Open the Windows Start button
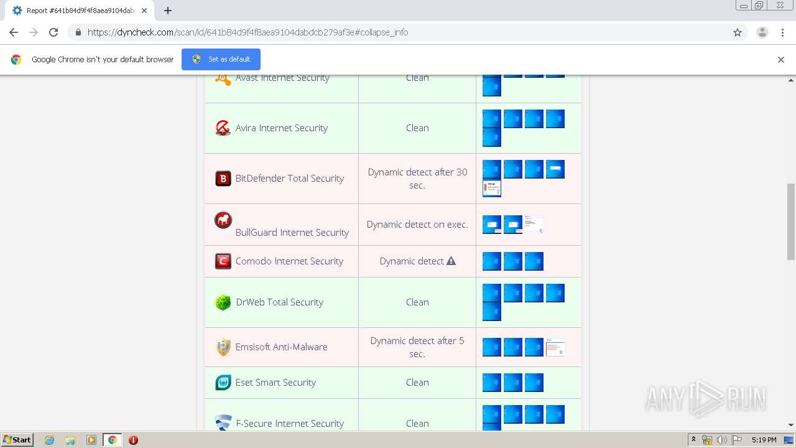 point(17,440)
